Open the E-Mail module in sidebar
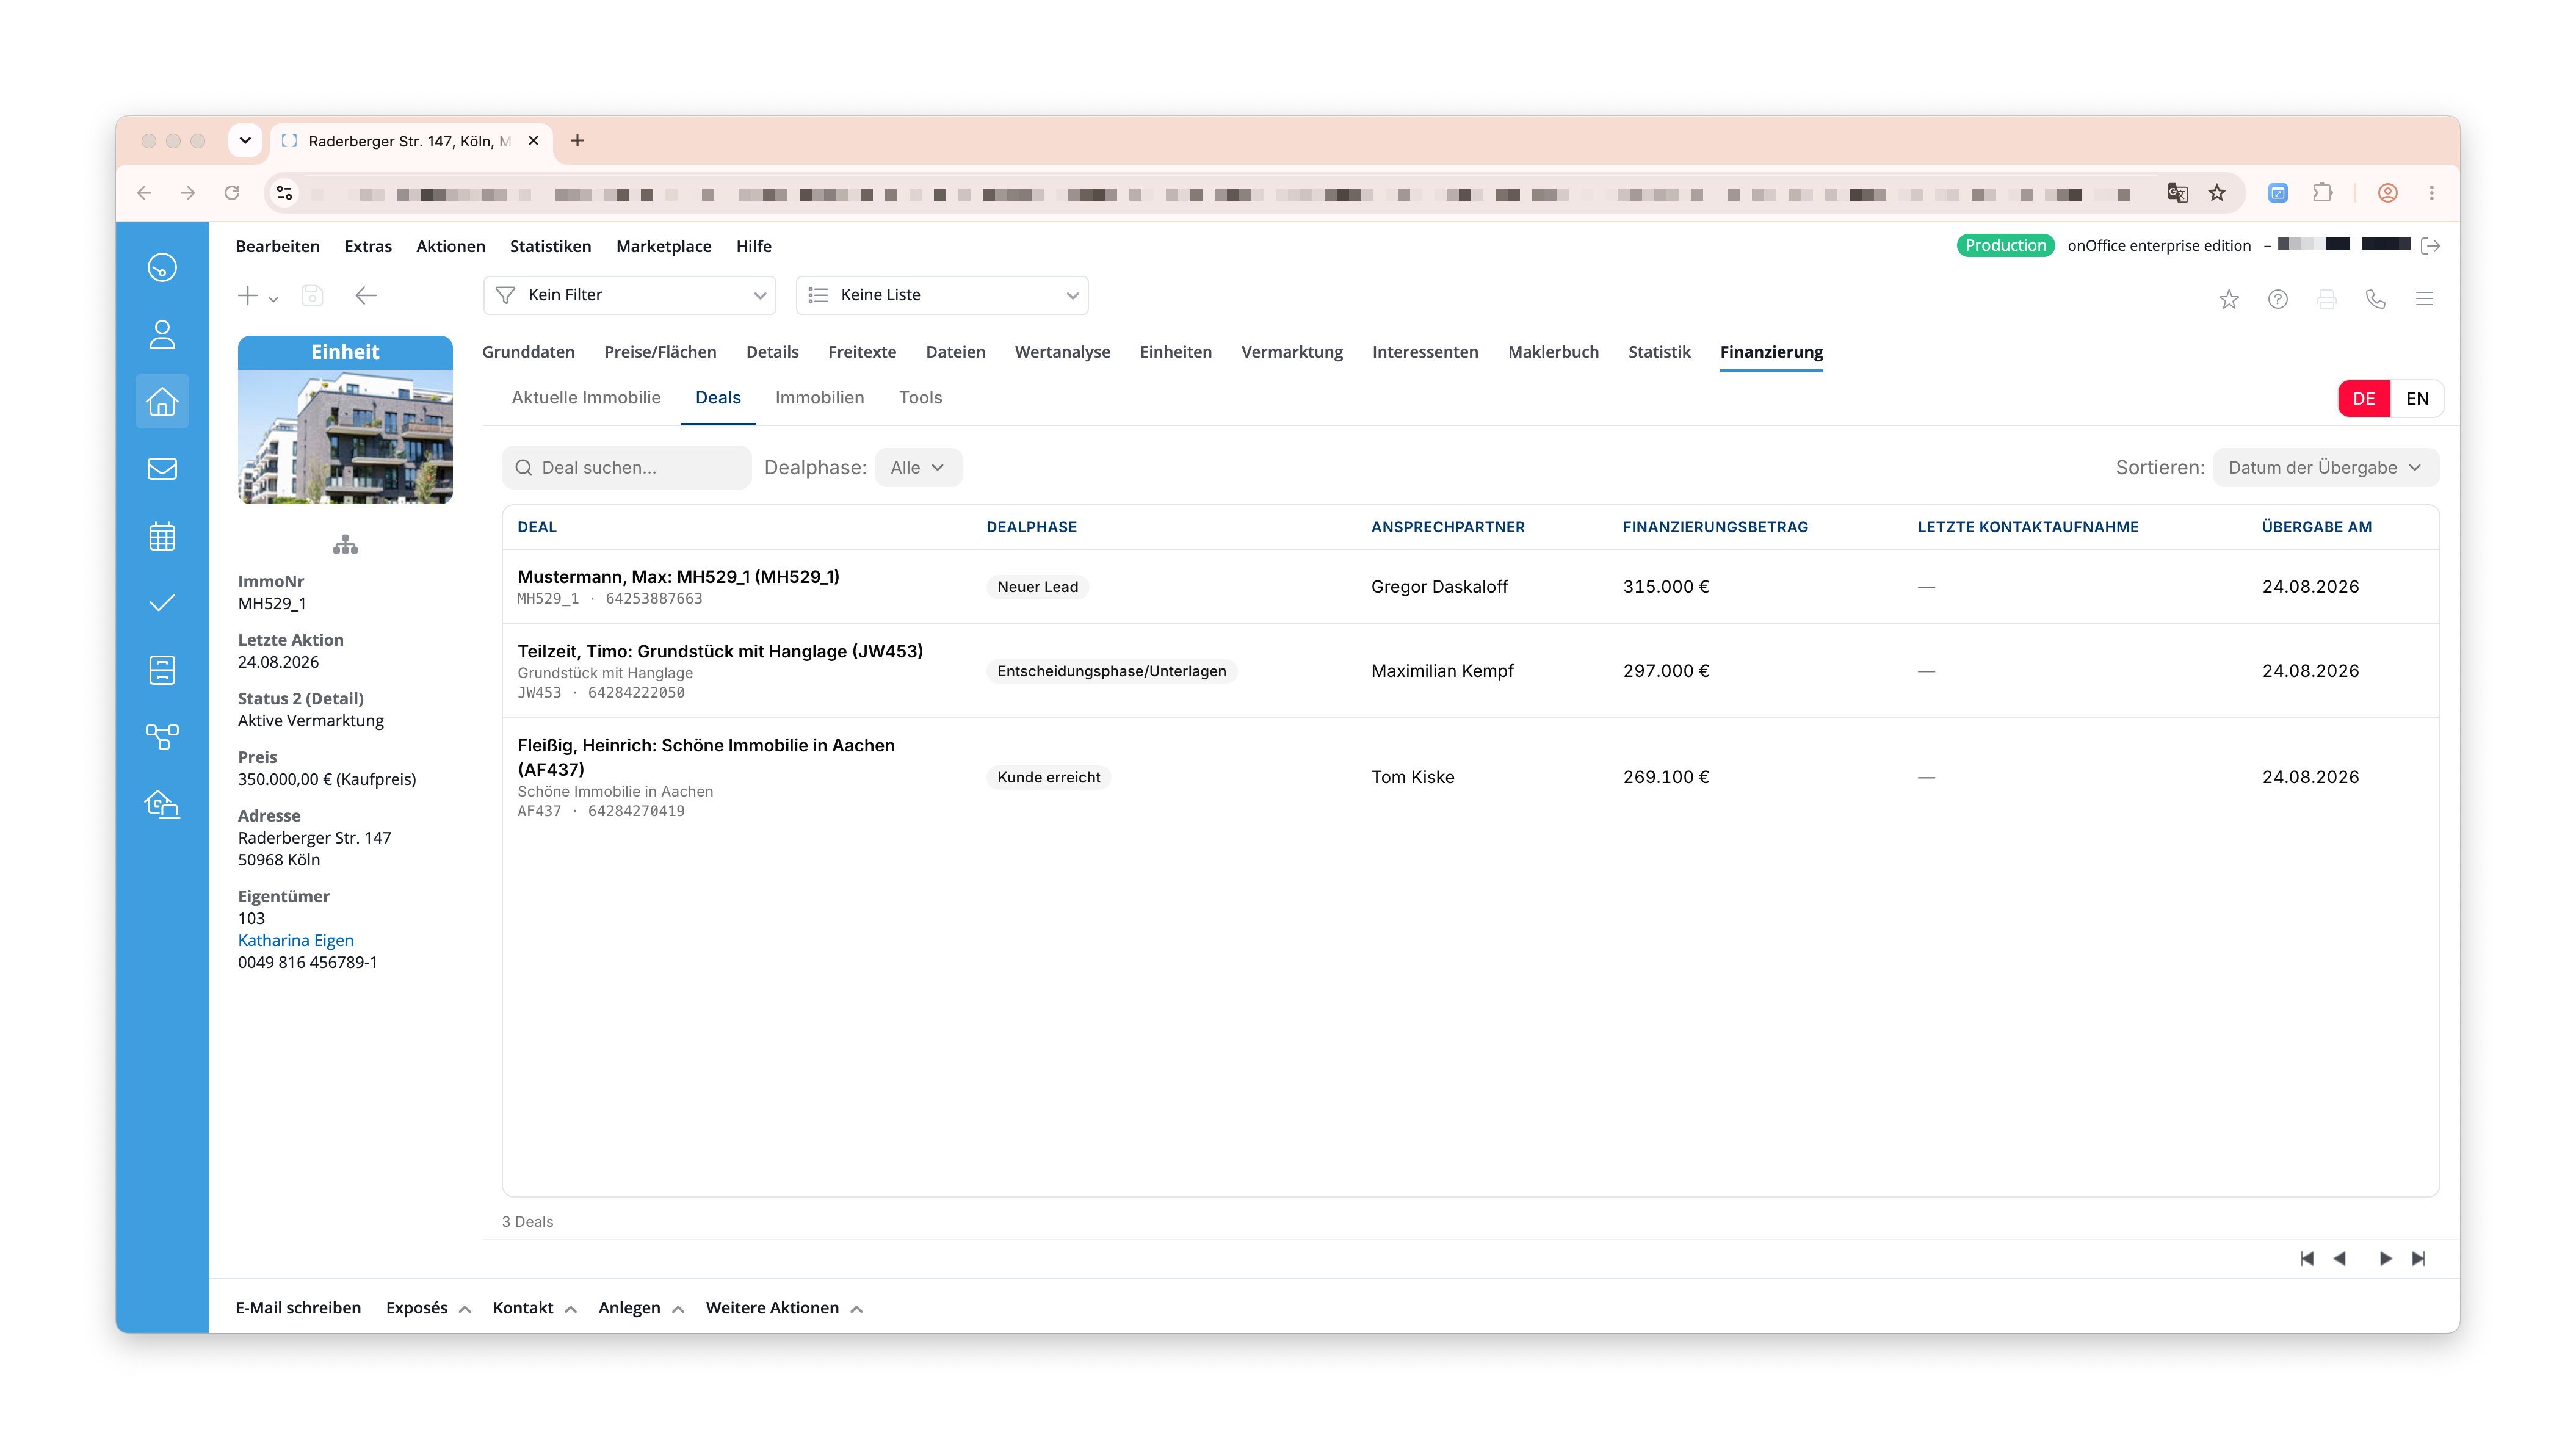Viewport: 2576px width, 1449px height. [162, 469]
